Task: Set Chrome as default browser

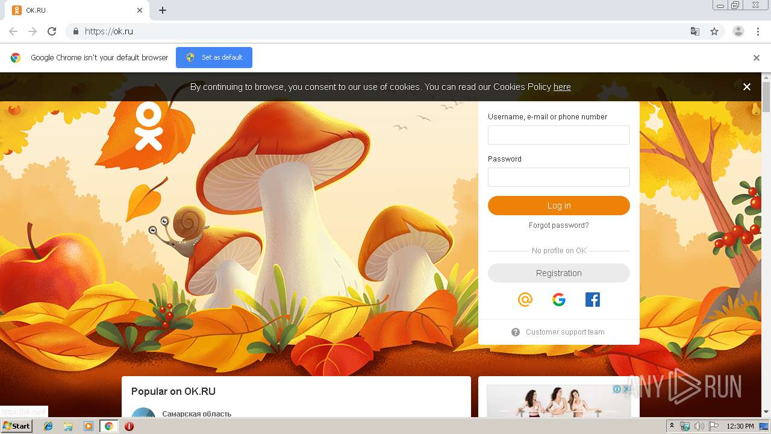Action: click(x=214, y=57)
